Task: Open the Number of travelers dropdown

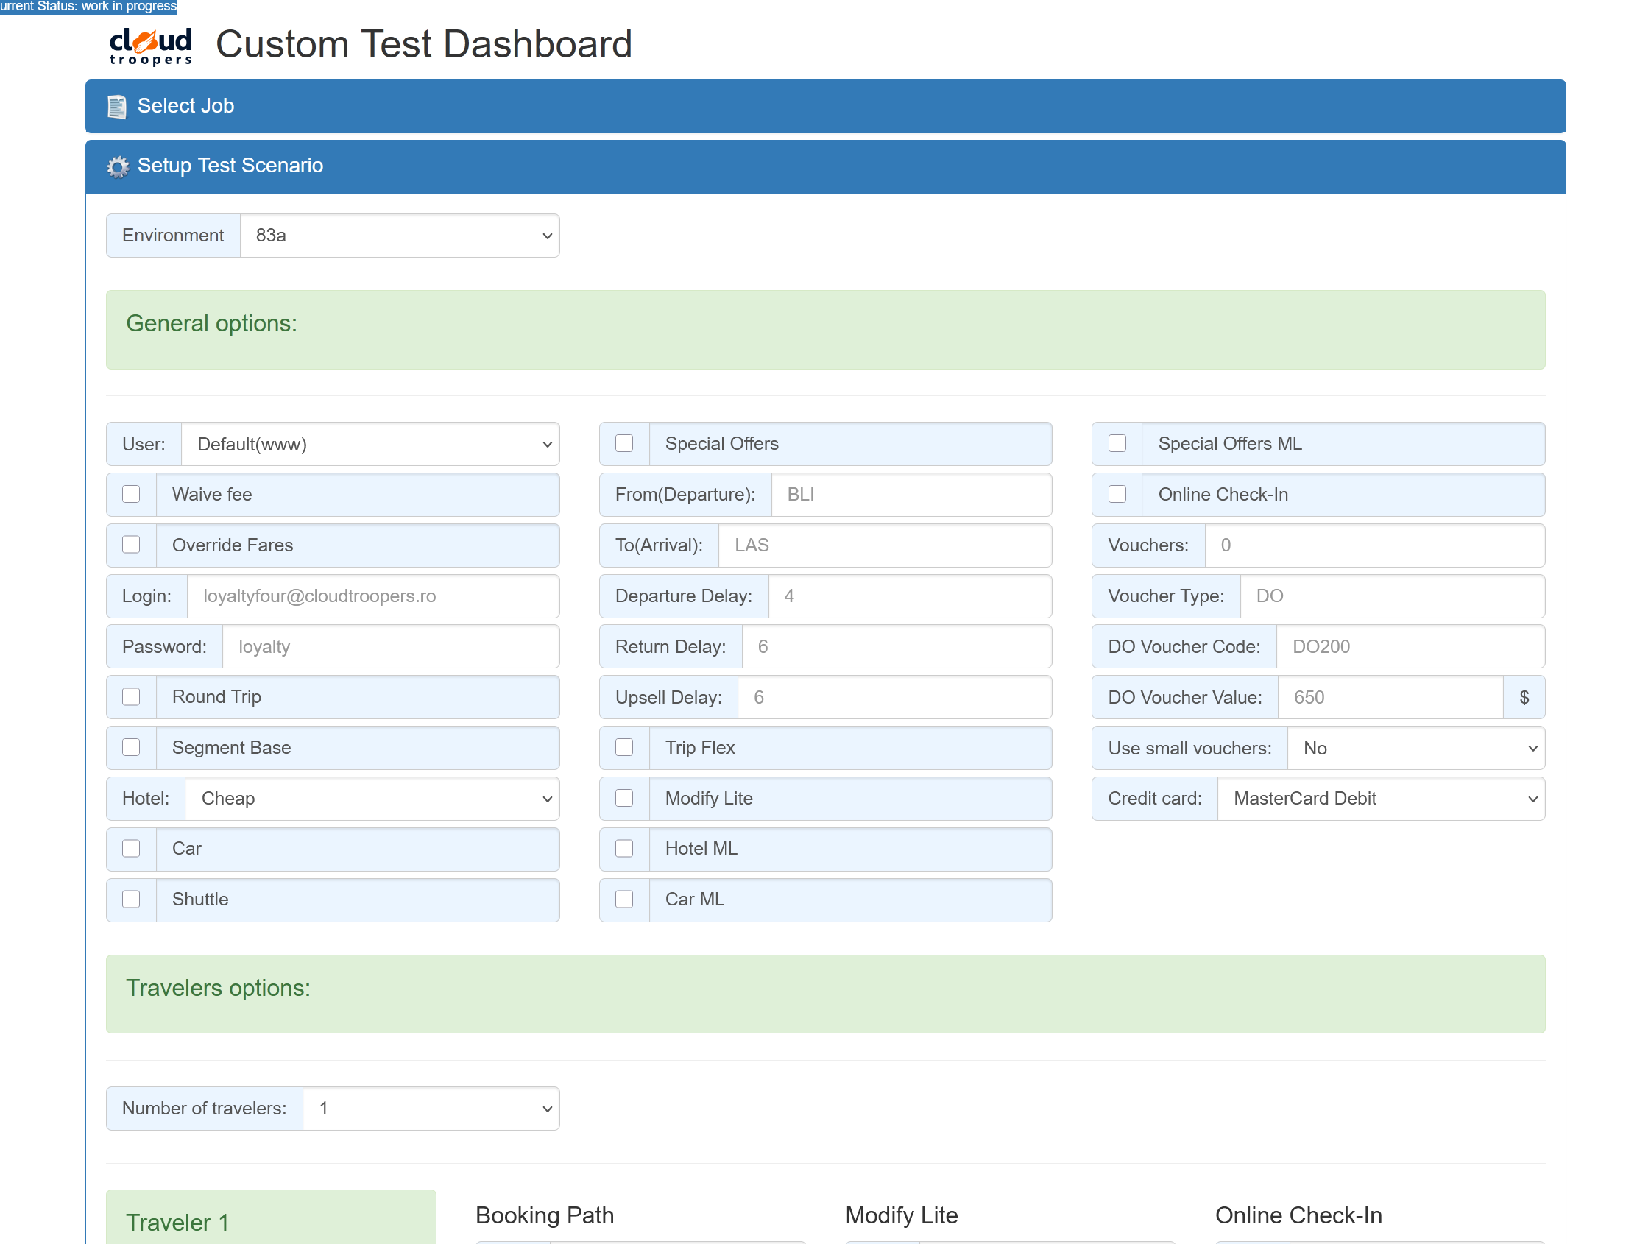Action: tap(431, 1108)
